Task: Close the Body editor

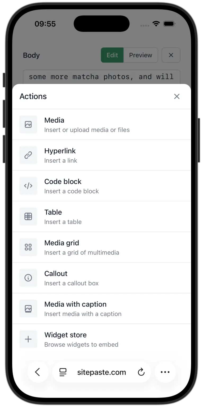Action: pyautogui.click(x=171, y=55)
